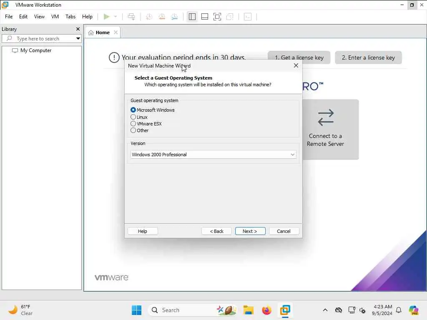Click the muted volume tray icon
This screenshot has width=427, height=320.
coord(362,310)
